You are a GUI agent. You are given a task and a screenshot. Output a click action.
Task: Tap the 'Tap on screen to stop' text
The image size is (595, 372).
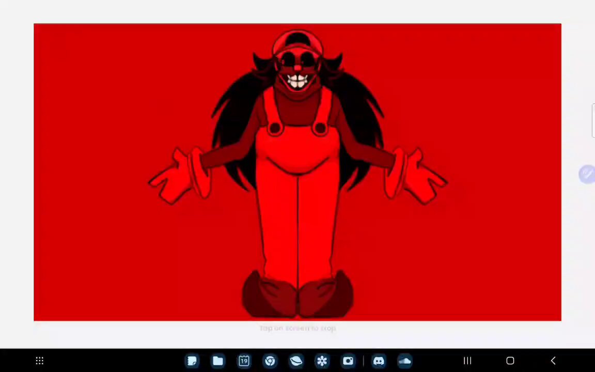297,328
